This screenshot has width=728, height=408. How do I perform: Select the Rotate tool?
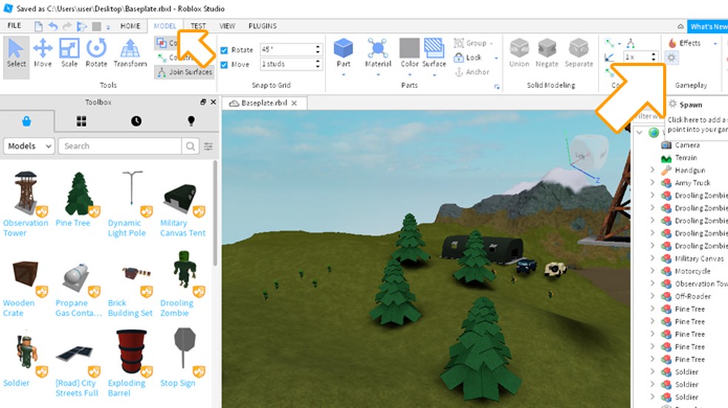[x=96, y=53]
